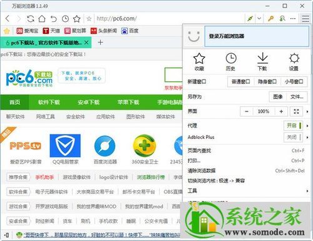This screenshot has width=313, height=241.
Task: Click the green lightning speed mode icon
Action: tap(250, 19)
